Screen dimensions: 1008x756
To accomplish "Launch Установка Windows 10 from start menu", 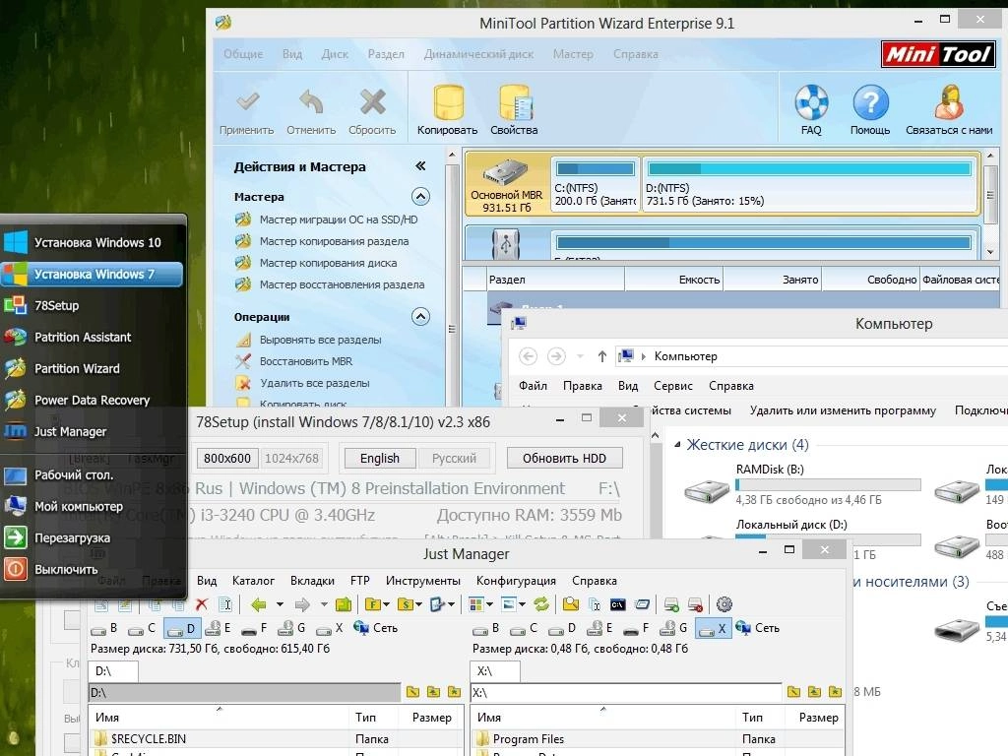I will click(x=94, y=242).
